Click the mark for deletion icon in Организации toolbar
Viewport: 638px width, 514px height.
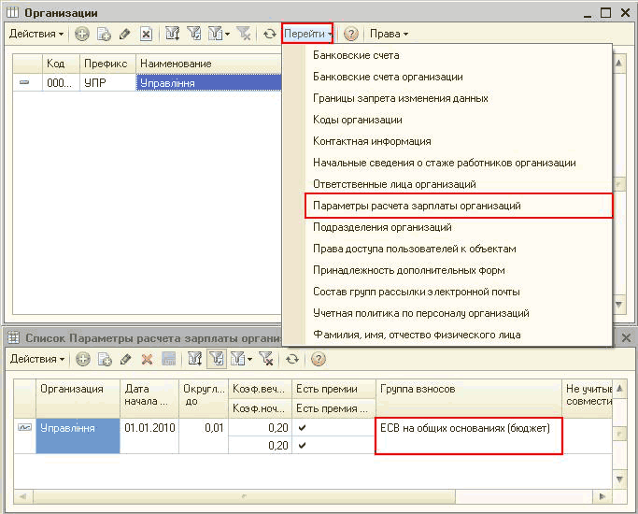tap(146, 34)
